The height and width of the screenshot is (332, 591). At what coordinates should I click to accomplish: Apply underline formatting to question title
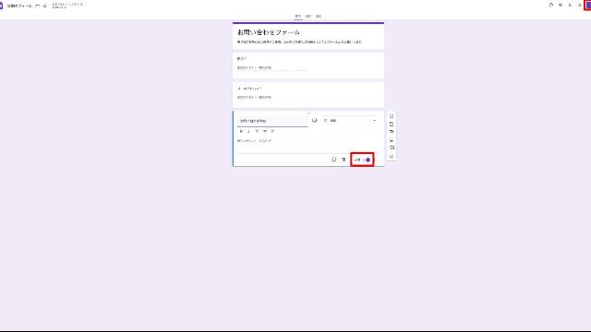coord(257,131)
